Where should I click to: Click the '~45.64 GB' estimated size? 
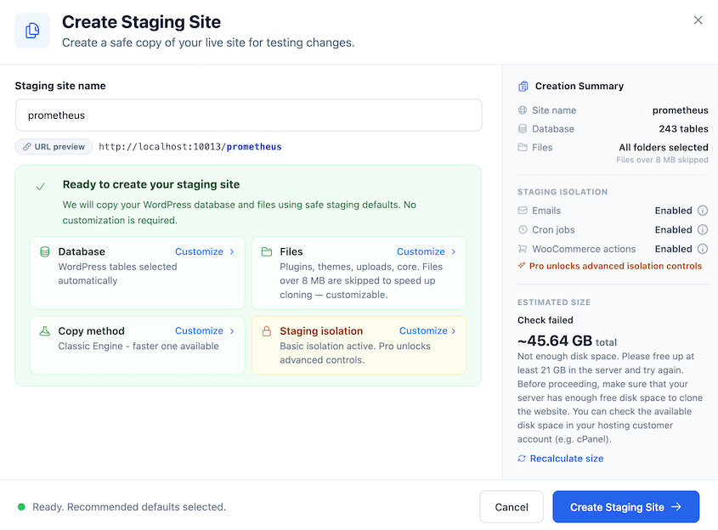pos(555,341)
